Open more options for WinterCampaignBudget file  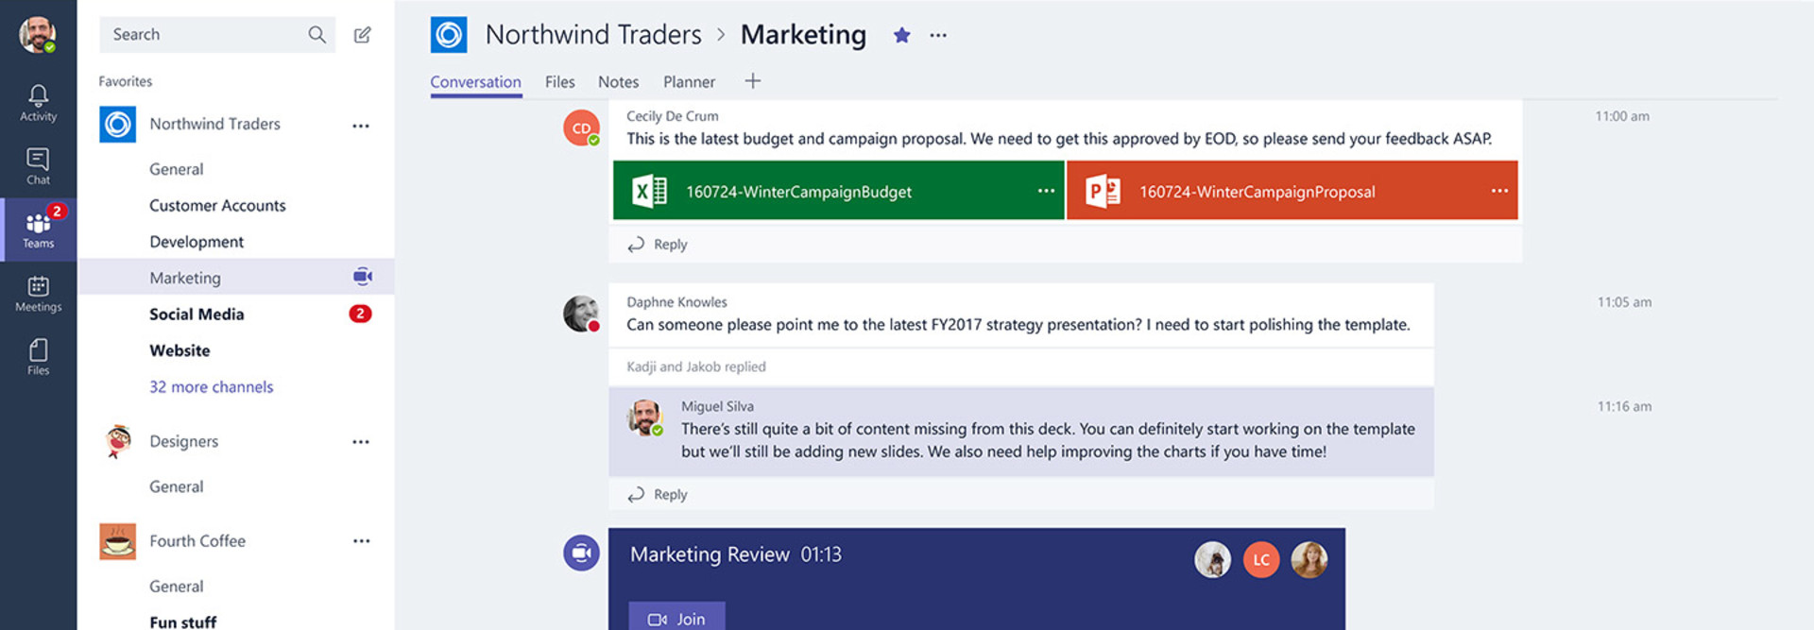[x=1046, y=191]
